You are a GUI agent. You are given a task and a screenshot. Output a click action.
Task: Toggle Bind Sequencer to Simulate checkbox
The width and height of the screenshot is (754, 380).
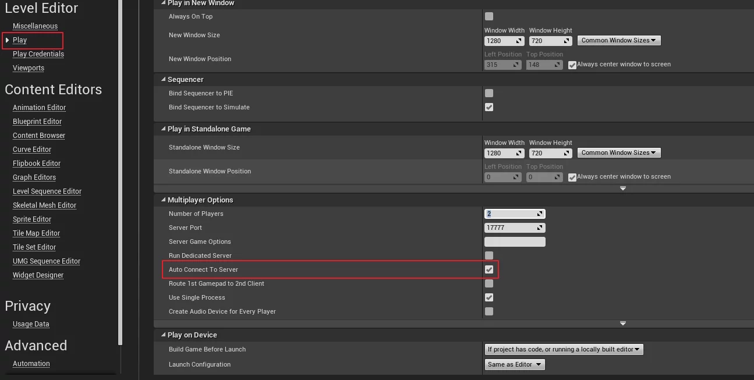pos(489,107)
